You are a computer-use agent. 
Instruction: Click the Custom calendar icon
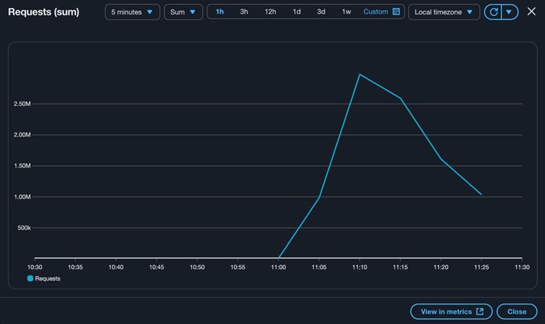pyautogui.click(x=396, y=12)
